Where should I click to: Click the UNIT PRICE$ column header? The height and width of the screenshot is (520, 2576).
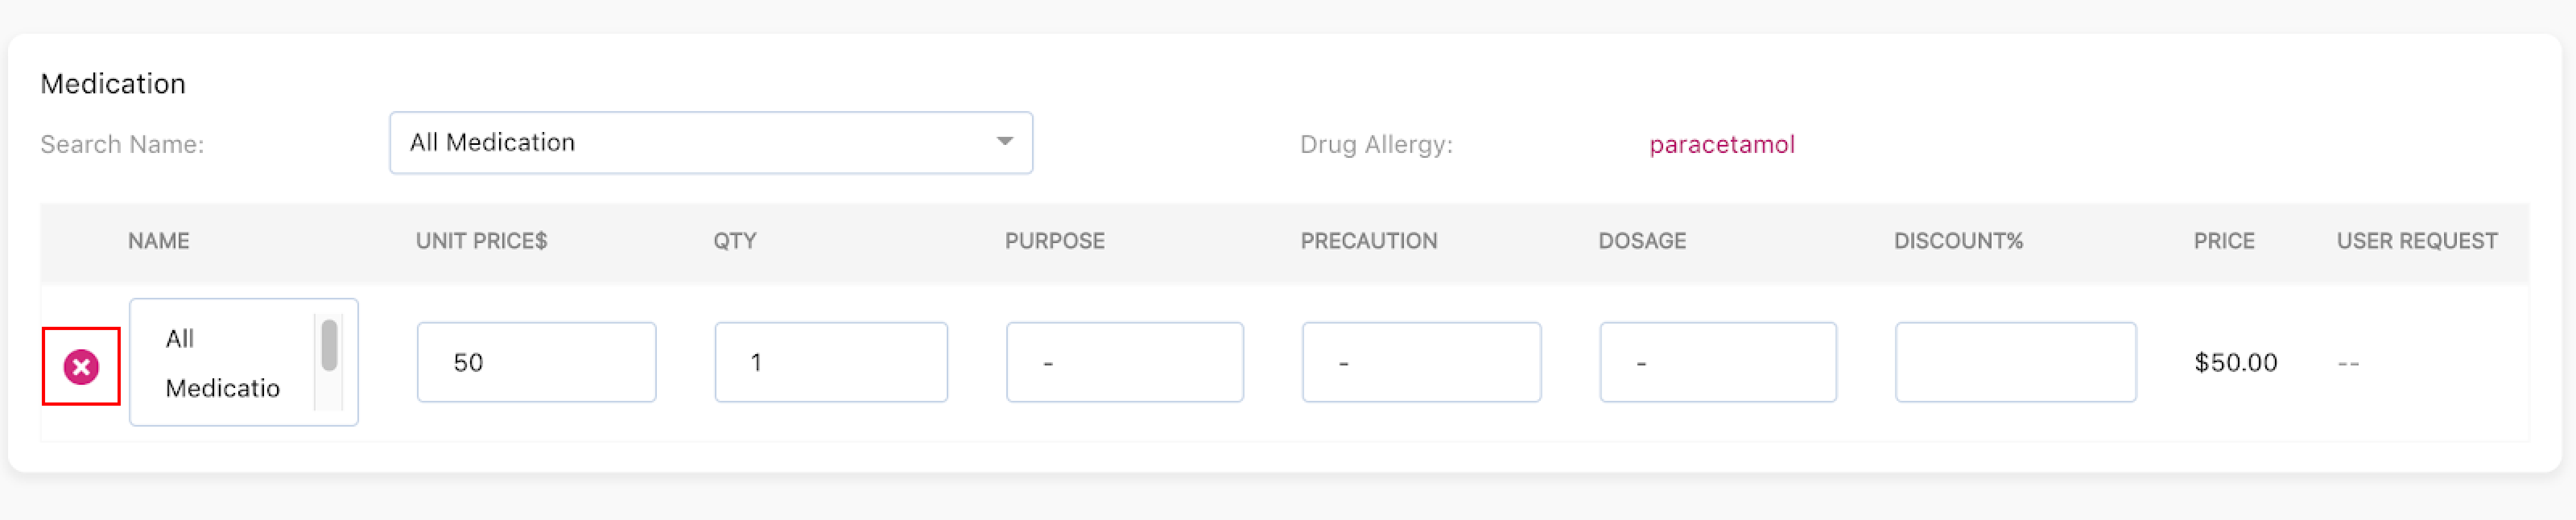481,241
